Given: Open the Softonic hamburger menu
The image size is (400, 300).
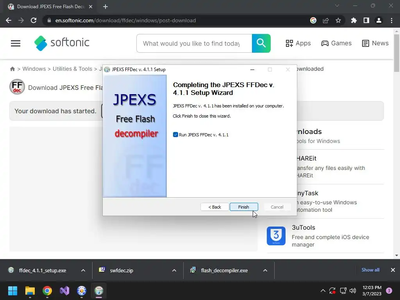Looking at the screenshot, I should click(x=16, y=43).
